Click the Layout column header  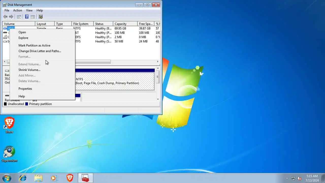pos(45,24)
